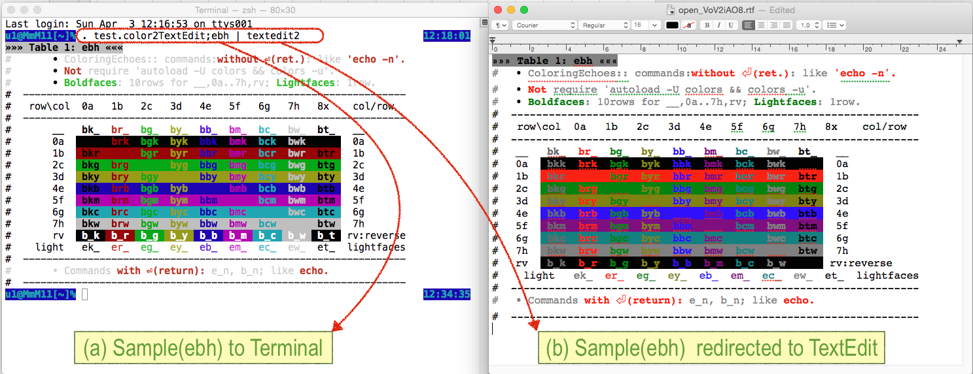Screen dimensions: 973x374
Task: Open the list bullets and numbering menu
Action: click(836, 25)
